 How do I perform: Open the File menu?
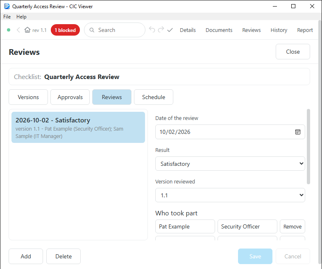pyautogui.click(x=7, y=17)
